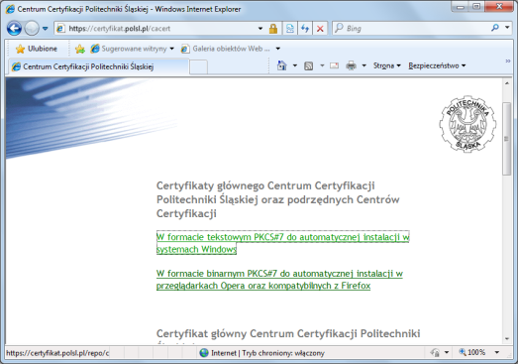Click the greyed-out Forward navigation button

[32, 29]
